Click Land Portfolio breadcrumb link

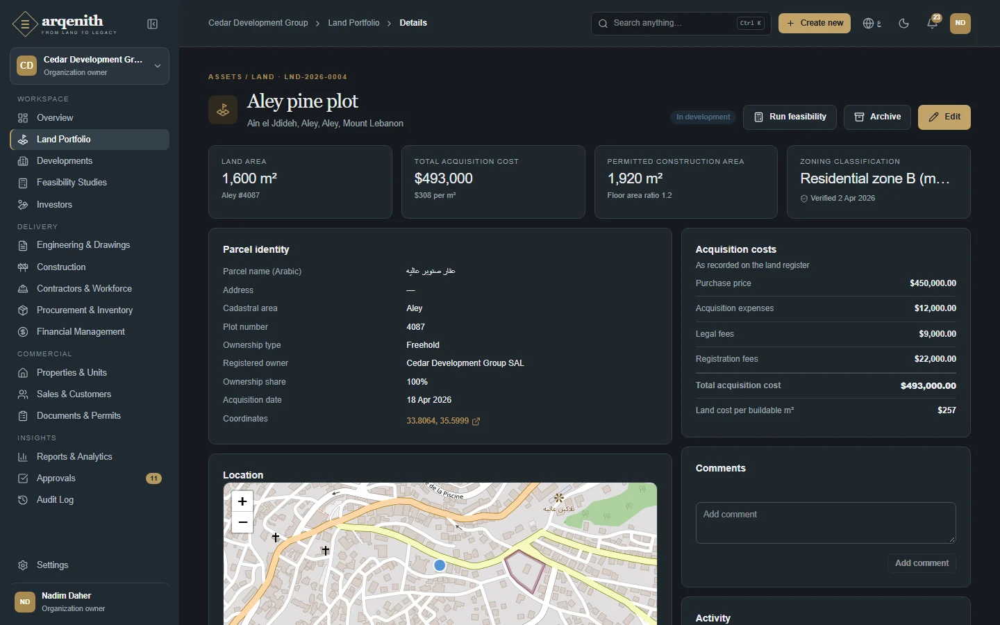pos(353,23)
